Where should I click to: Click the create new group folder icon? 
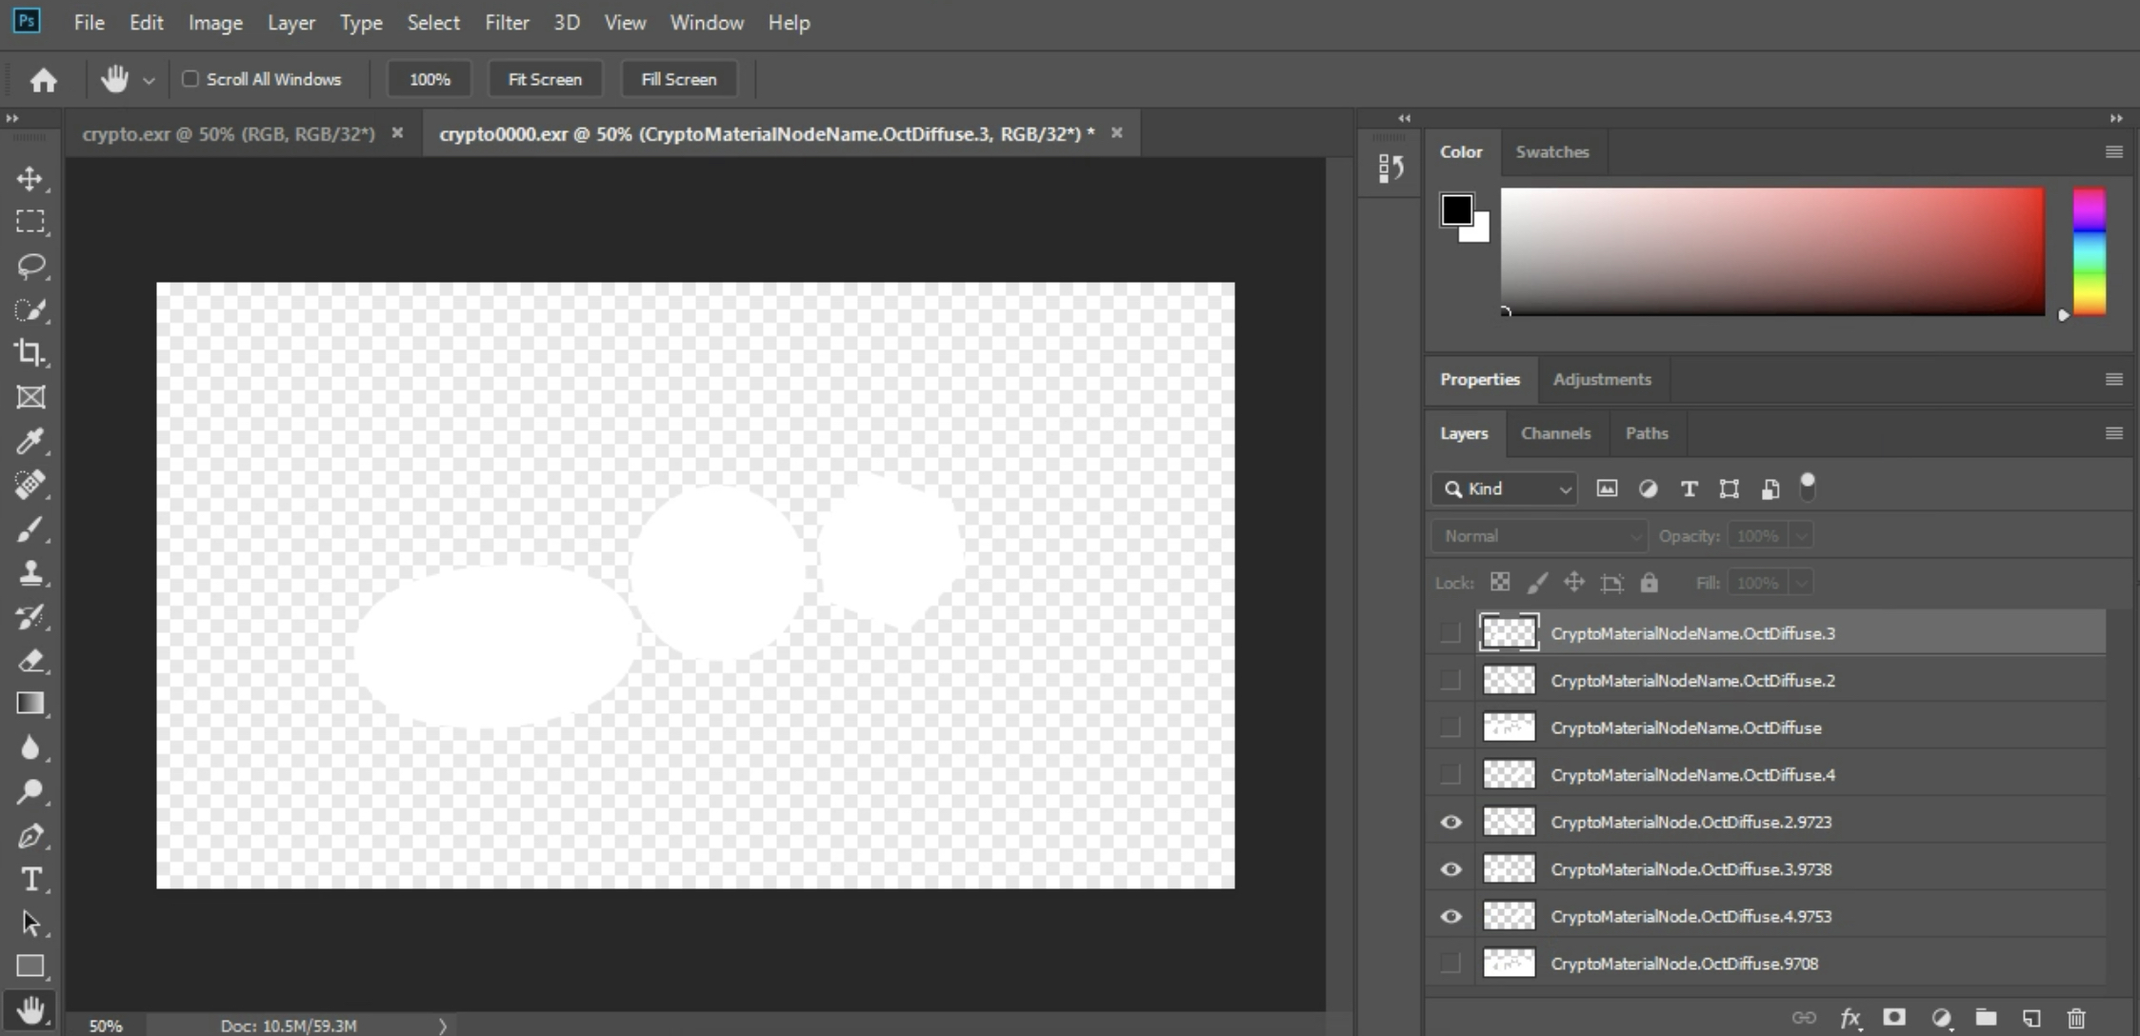[x=1986, y=1018]
